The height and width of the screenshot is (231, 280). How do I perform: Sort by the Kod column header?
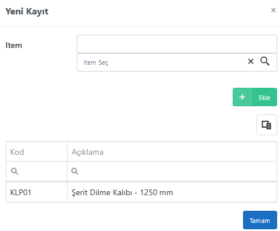(x=36, y=152)
